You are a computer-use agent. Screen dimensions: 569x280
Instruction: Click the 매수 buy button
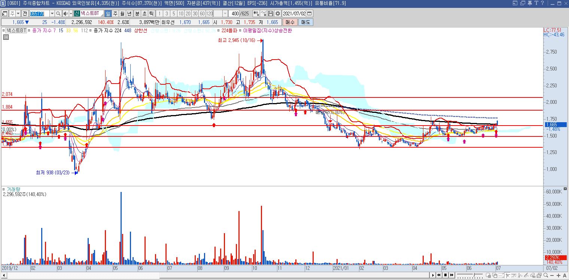(290, 22)
